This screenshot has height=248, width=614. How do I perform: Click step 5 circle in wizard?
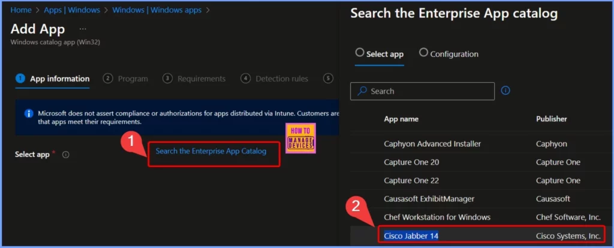[328, 78]
